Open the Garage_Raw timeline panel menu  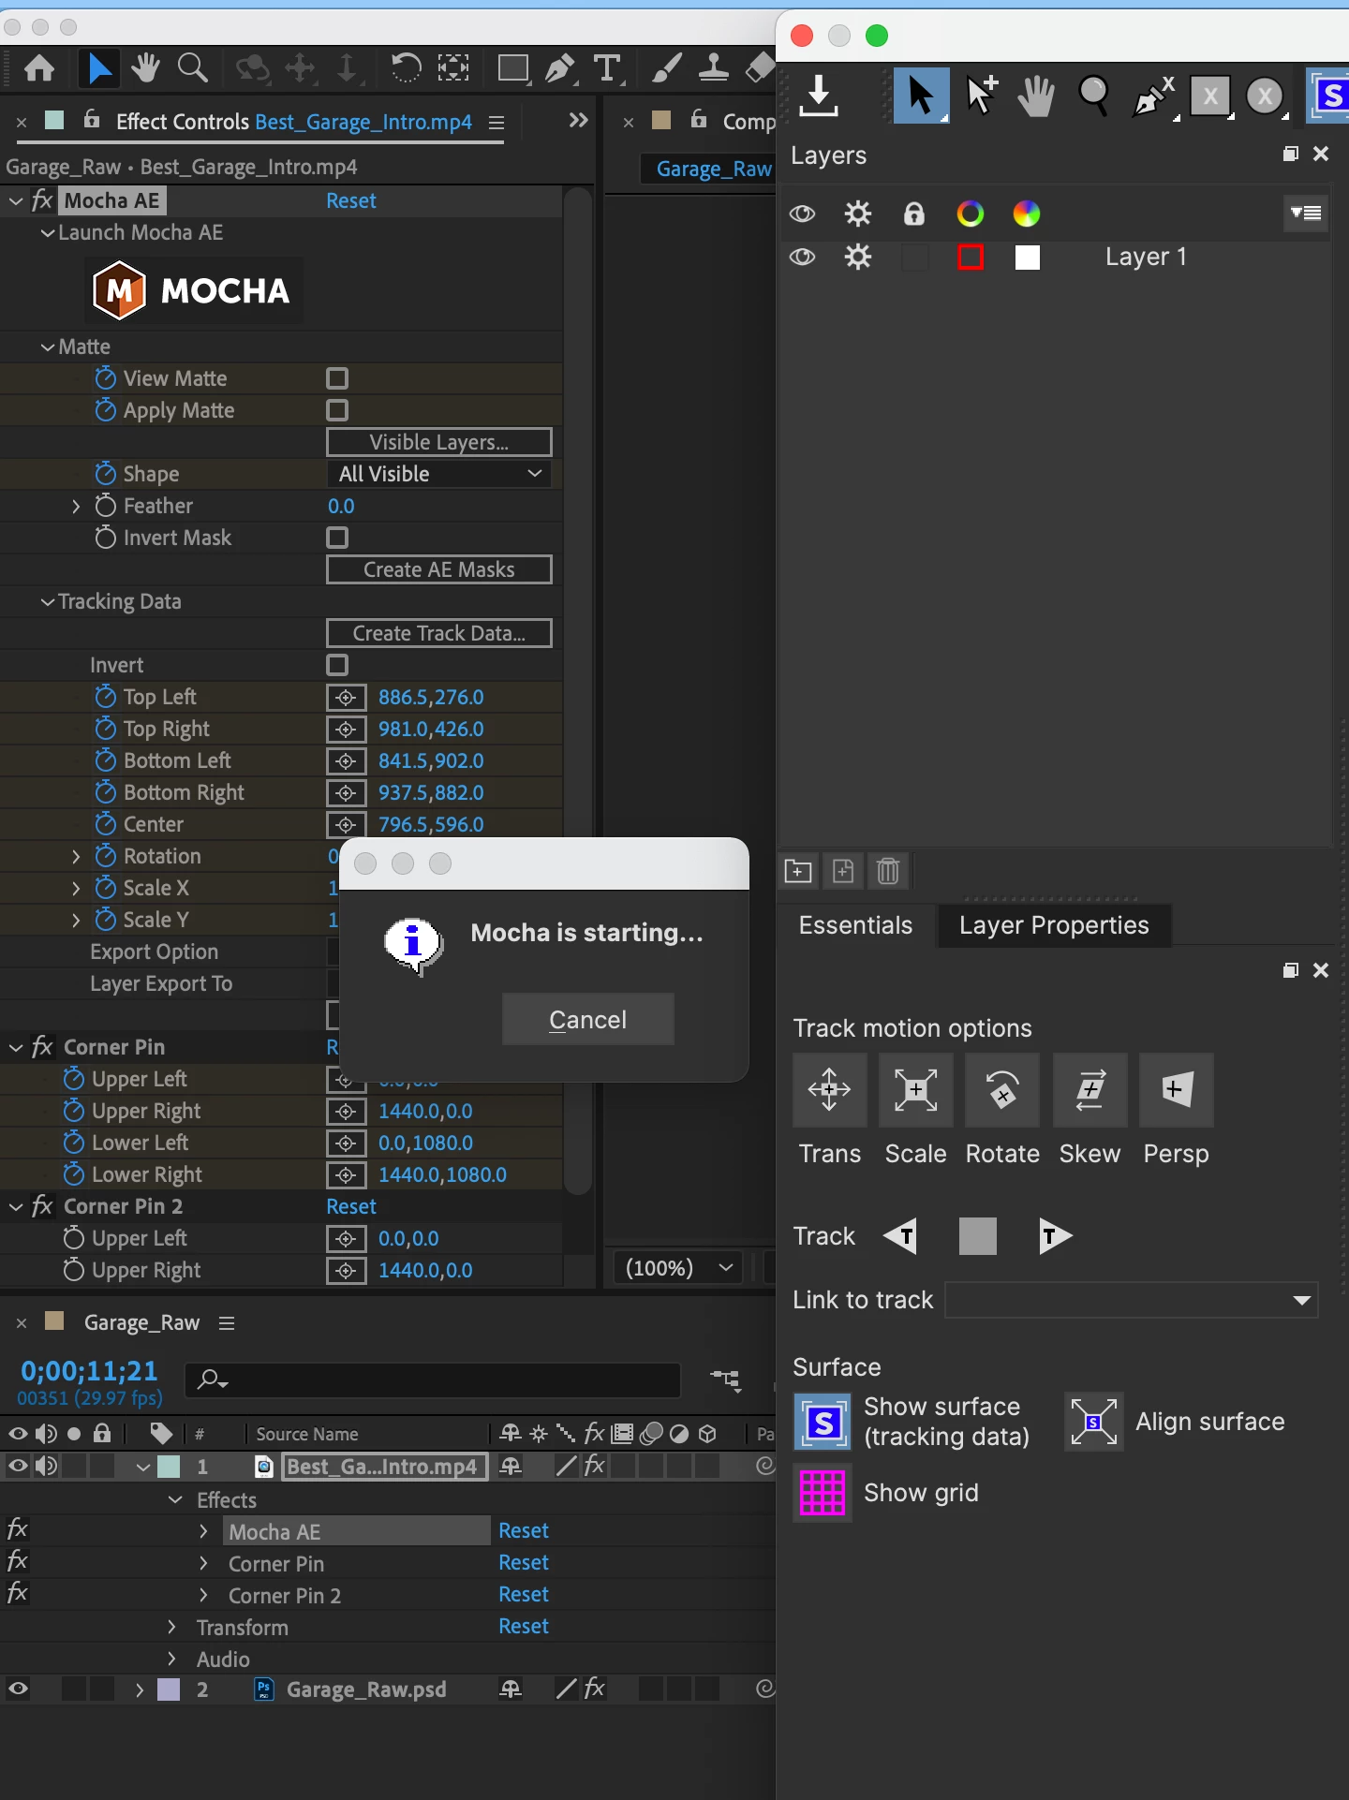point(226,1322)
